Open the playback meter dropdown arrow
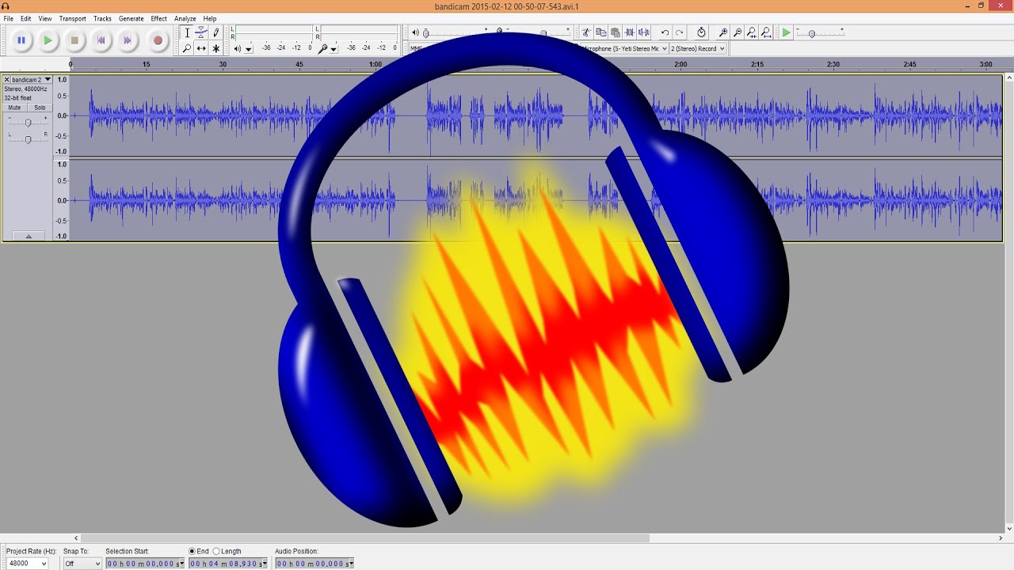1014x570 pixels. (249, 49)
